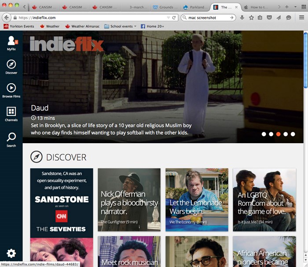
Task: Select the first carousel dot
Action: tap(264, 134)
